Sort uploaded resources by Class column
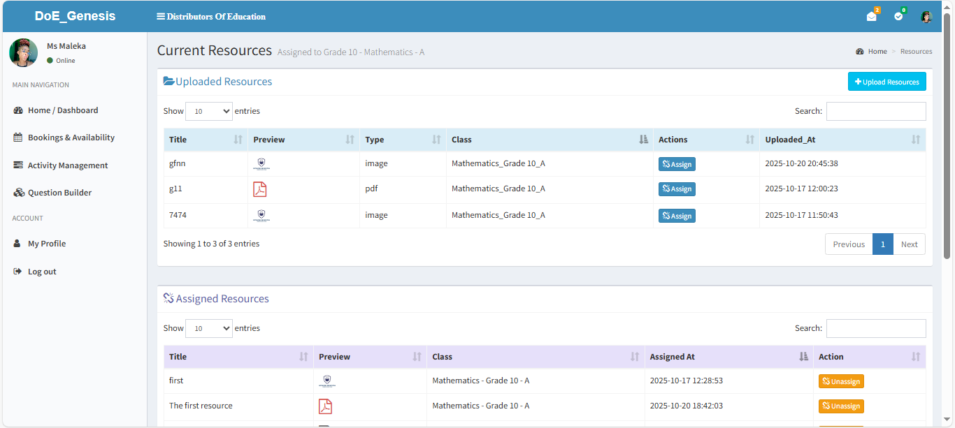Image resolution: width=955 pixels, height=428 pixels. click(549, 140)
